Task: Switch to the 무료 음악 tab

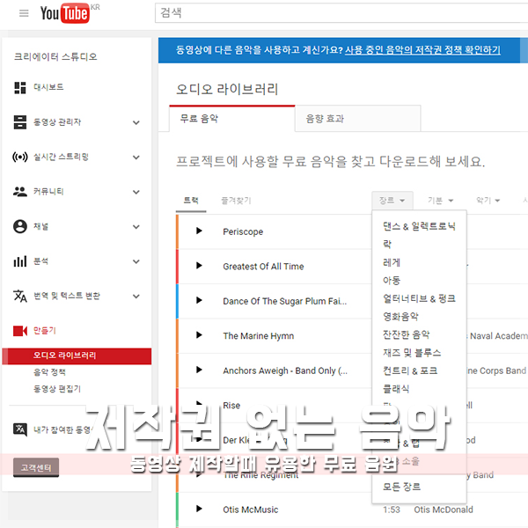Action: pyautogui.click(x=232, y=118)
